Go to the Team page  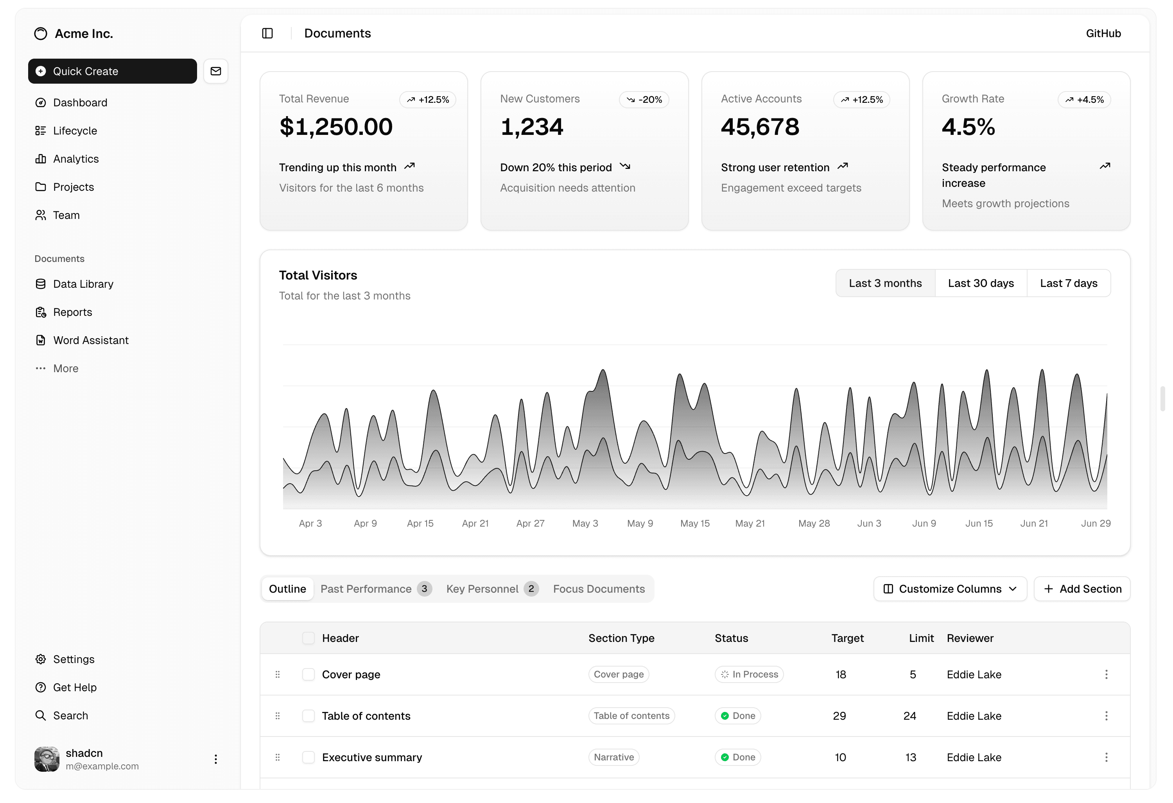point(128,215)
